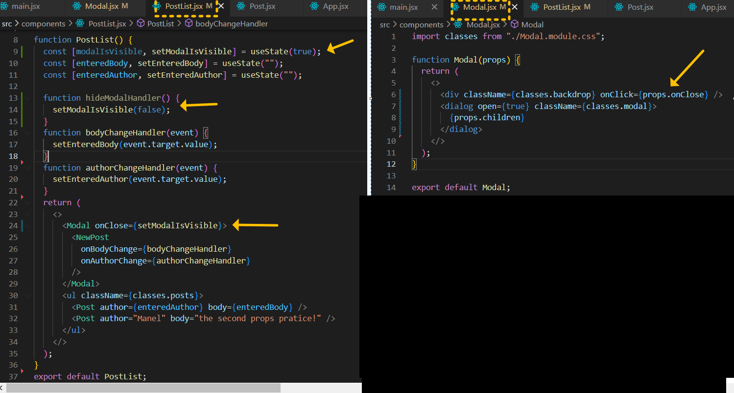Click the left editor horizontal scrollbar thumb
The width and height of the screenshot is (734, 393).
coord(143,388)
